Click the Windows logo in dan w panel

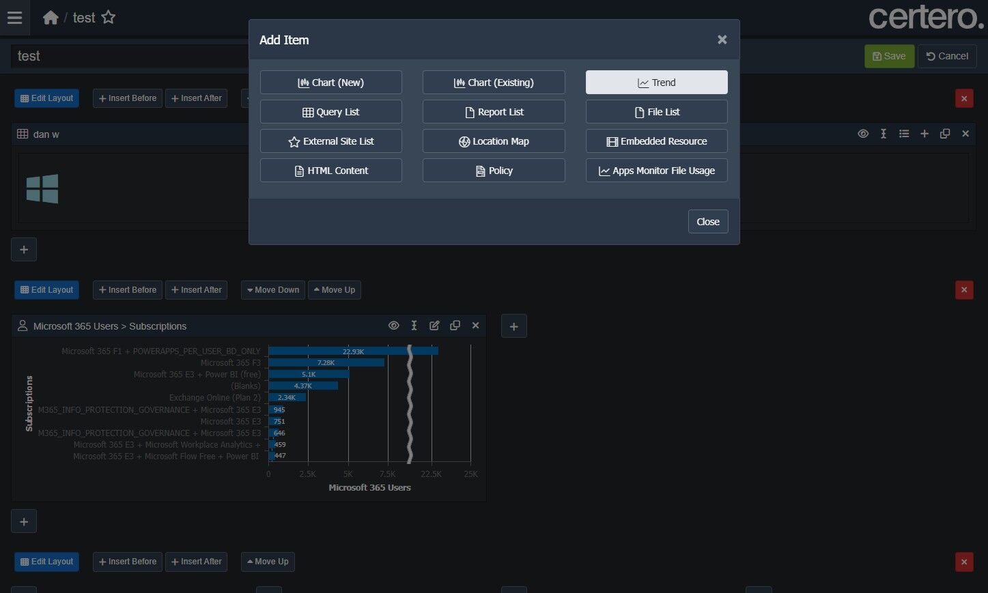42,188
